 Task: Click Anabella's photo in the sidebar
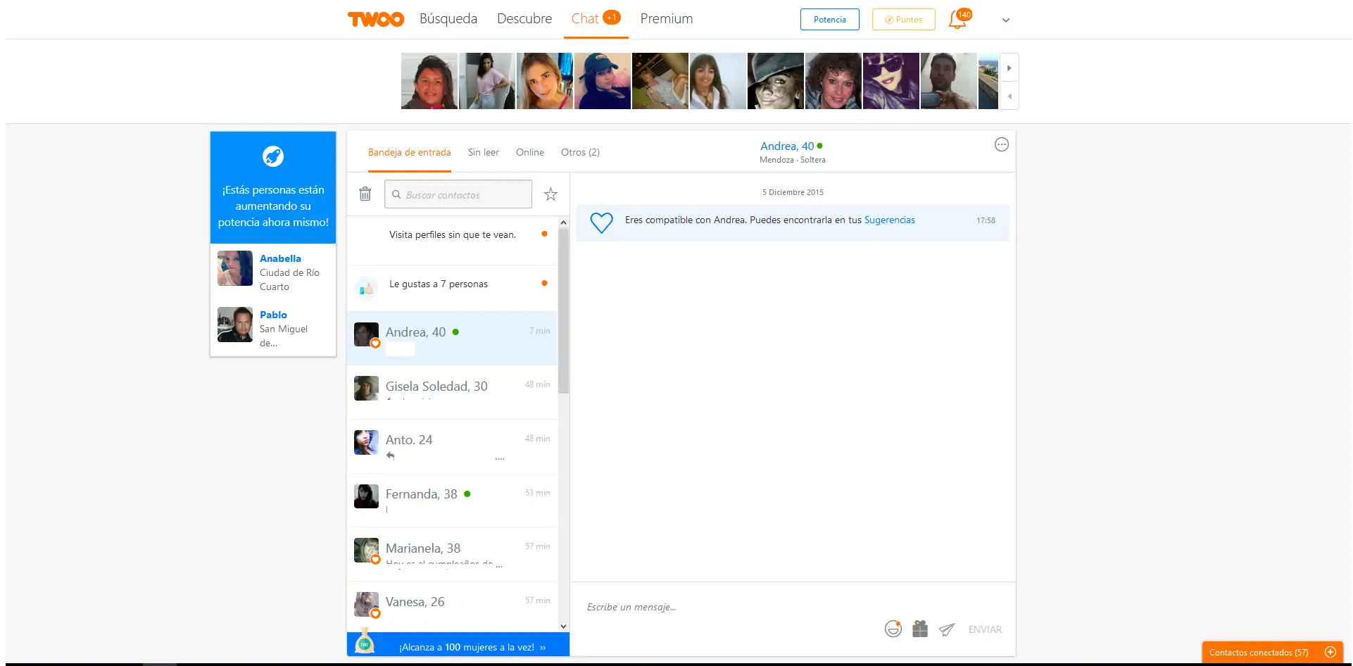click(x=235, y=268)
